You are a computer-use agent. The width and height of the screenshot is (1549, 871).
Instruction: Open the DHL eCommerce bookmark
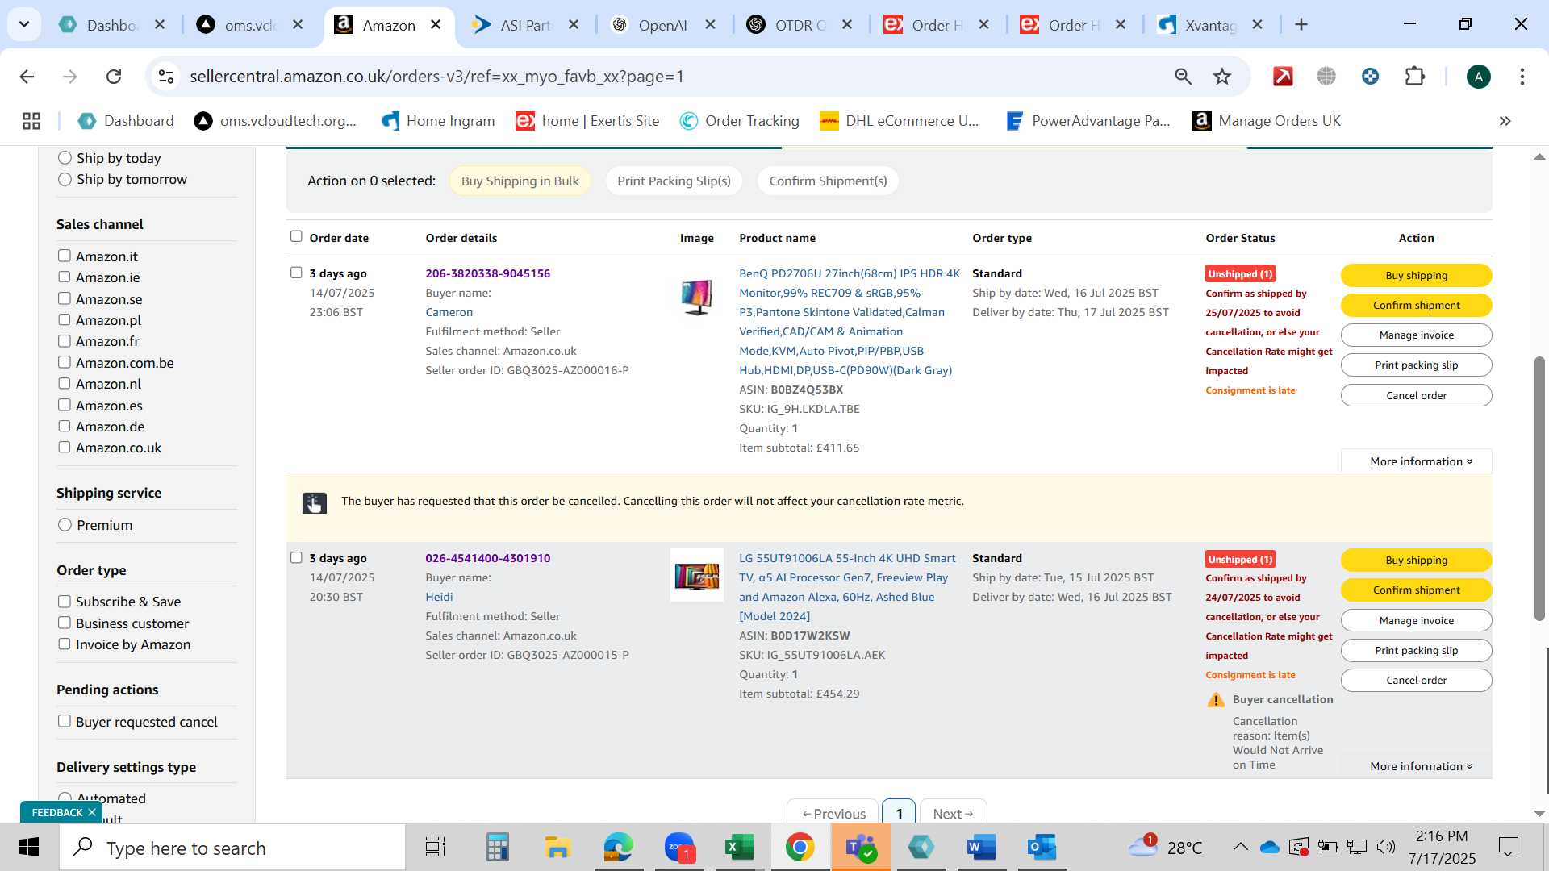[899, 121]
